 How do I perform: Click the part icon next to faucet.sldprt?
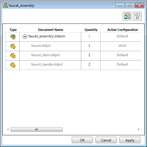13,46
